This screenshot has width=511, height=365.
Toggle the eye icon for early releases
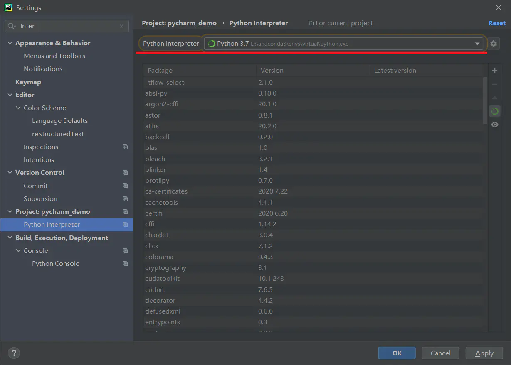tap(495, 125)
